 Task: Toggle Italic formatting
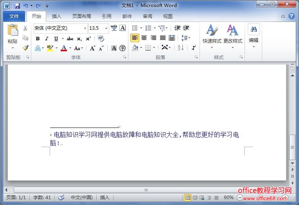(47, 39)
